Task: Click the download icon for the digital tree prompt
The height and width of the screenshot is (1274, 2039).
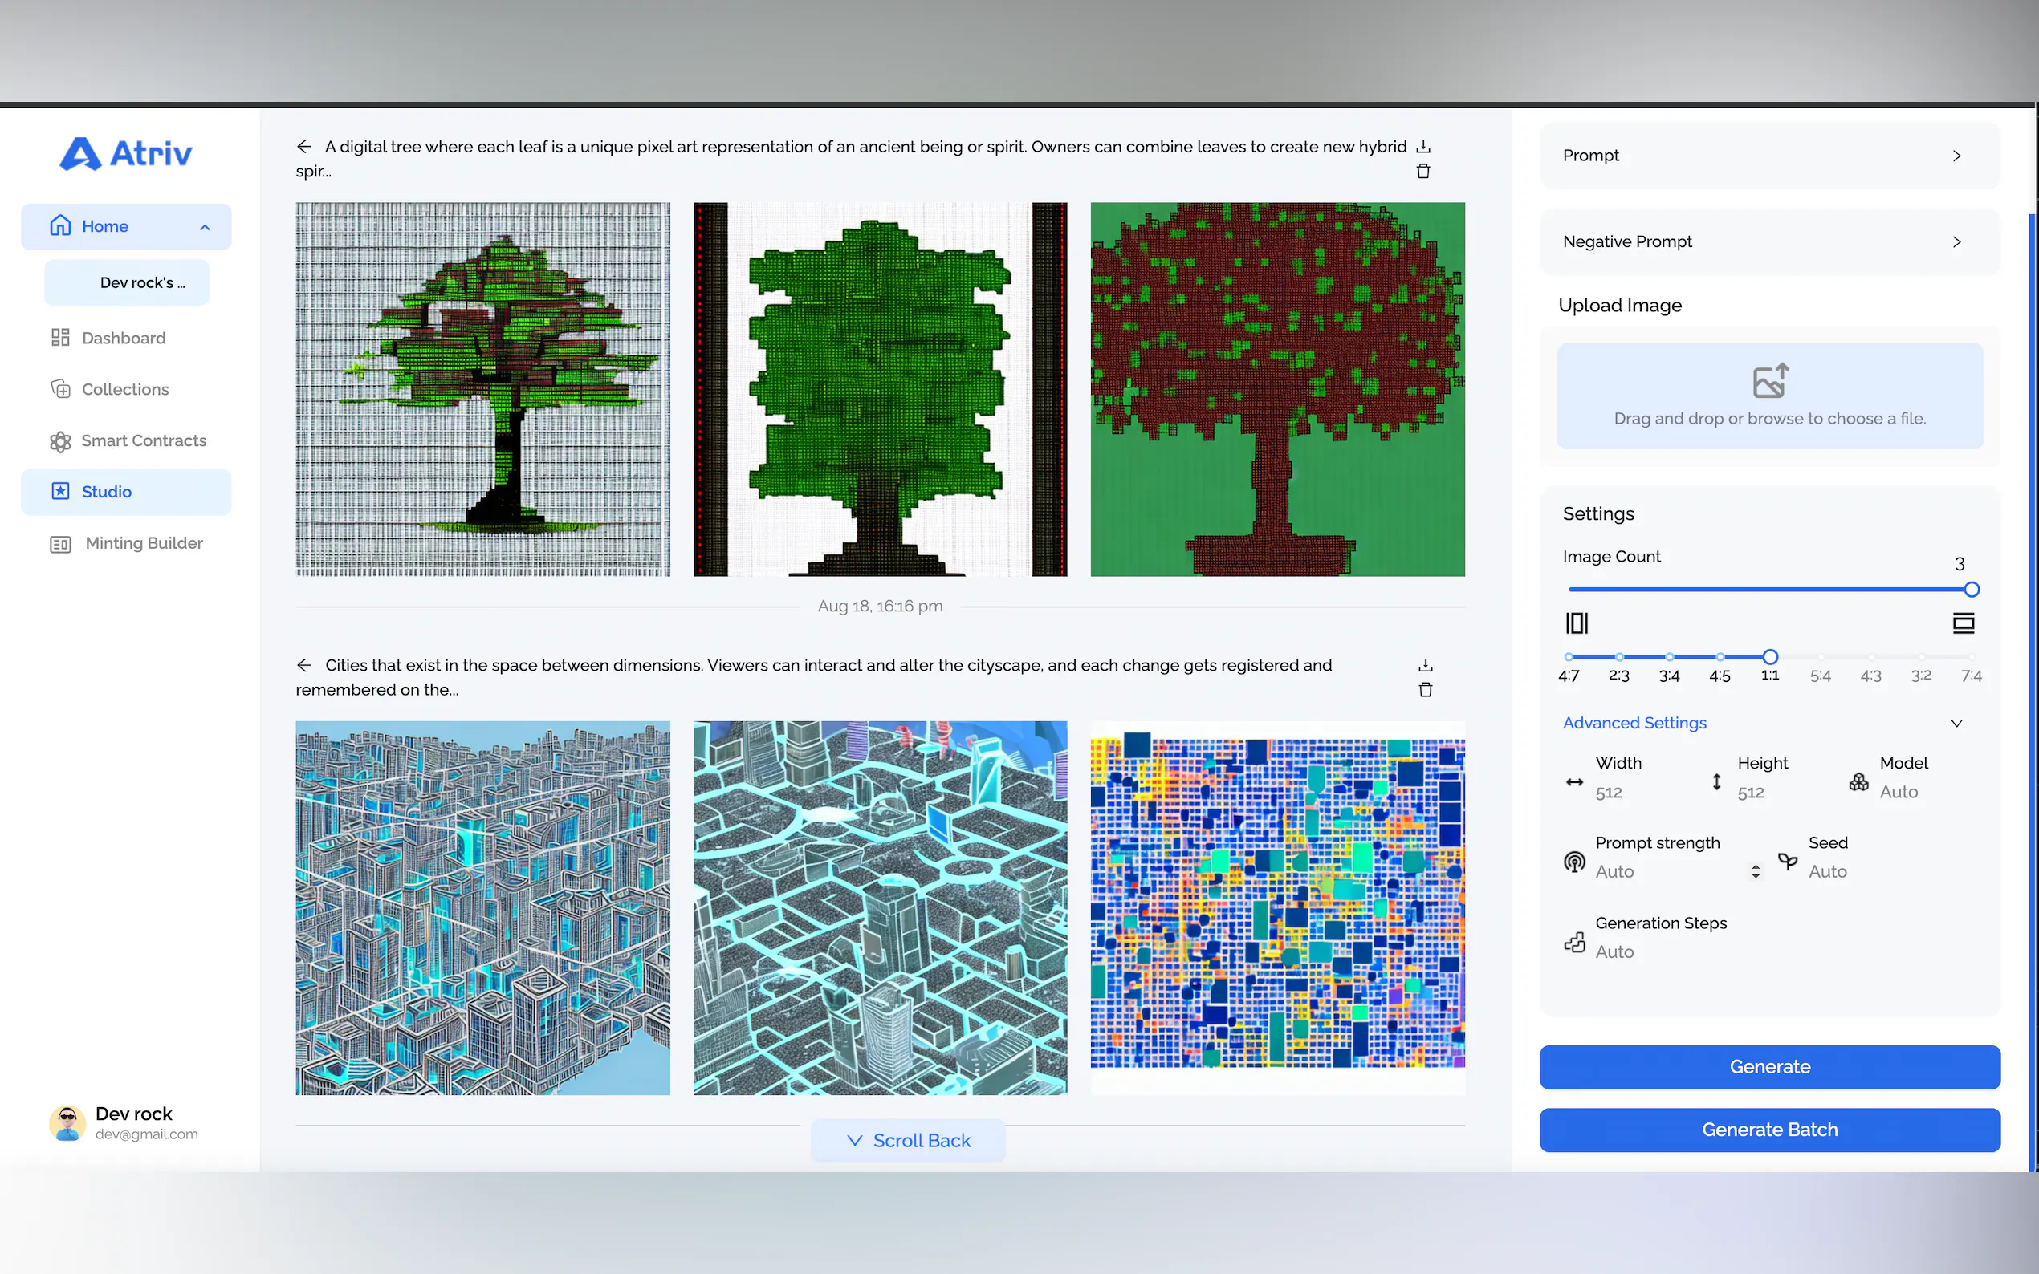Action: 1422,147
